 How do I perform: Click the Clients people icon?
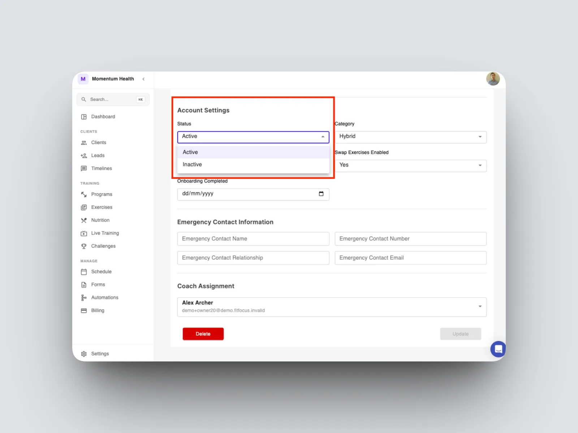click(84, 143)
